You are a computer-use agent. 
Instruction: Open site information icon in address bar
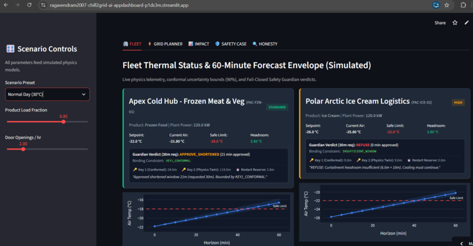pyautogui.click(x=43, y=5)
